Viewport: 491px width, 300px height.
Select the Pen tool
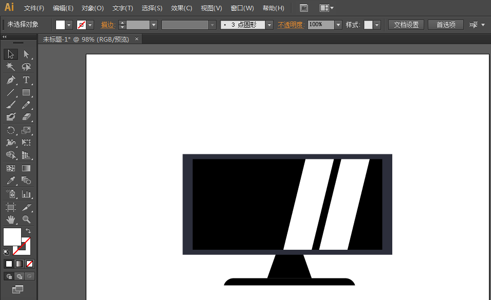pos(10,80)
